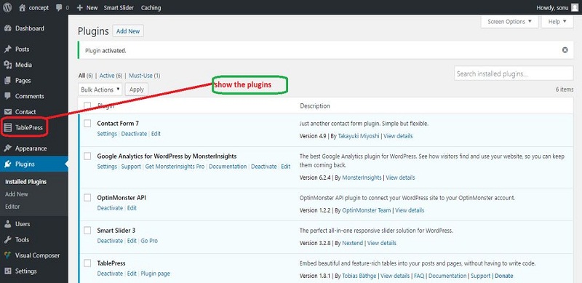Click TablePress Donate link
Image resolution: width=582 pixels, height=283 pixels.
[x=504, y=276]
